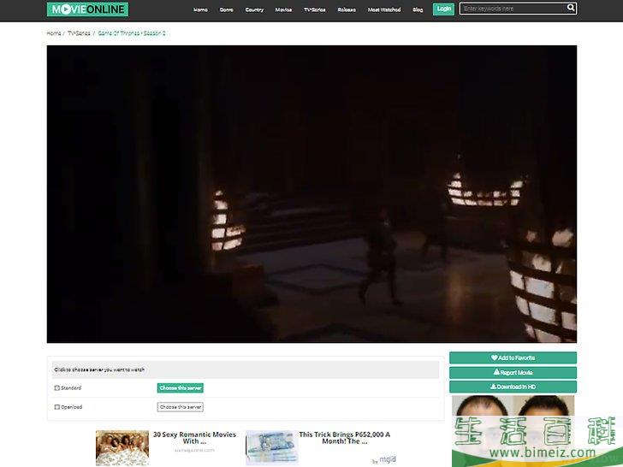Click the MovieOnline logo
This screenshot has width=623, height=467.
pos(87,9)
